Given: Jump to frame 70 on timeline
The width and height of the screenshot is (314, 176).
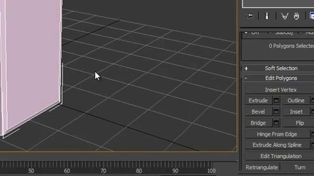Looking at the screenshot, I should pyautogui.click(x=103, y=171).
